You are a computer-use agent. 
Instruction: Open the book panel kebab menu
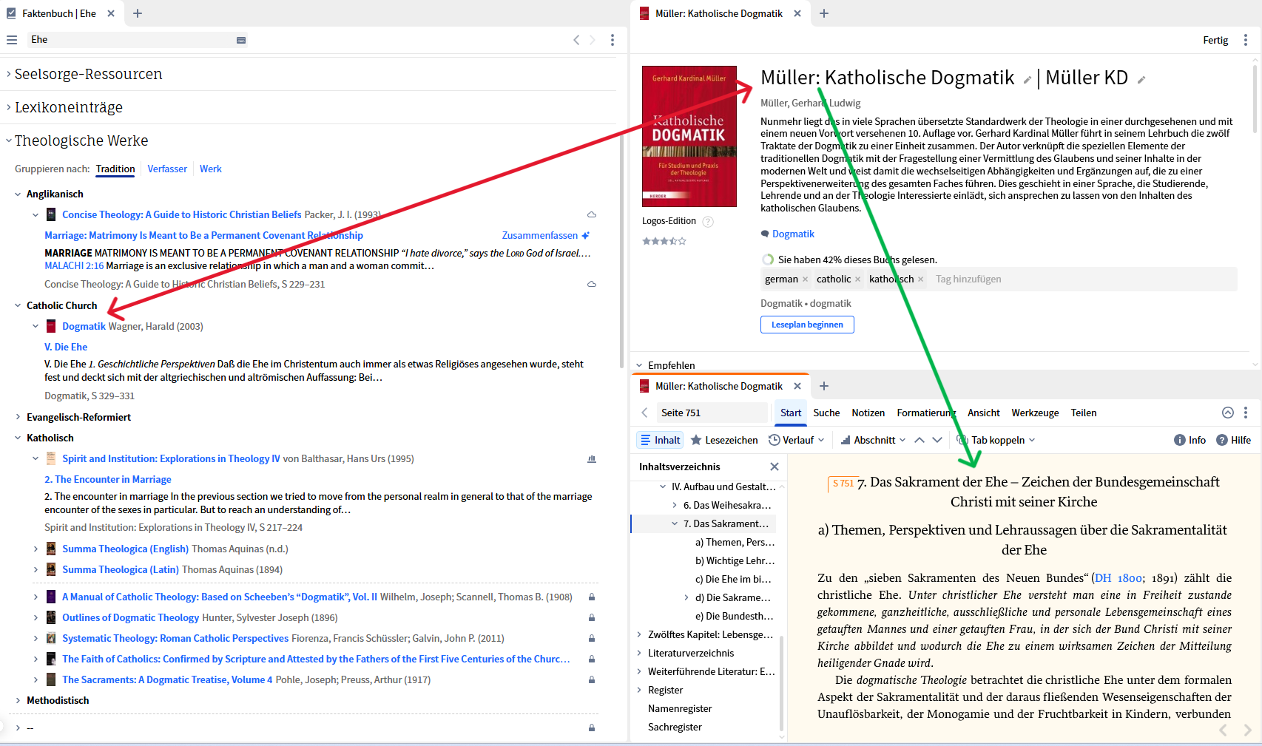pos(1246,413)
